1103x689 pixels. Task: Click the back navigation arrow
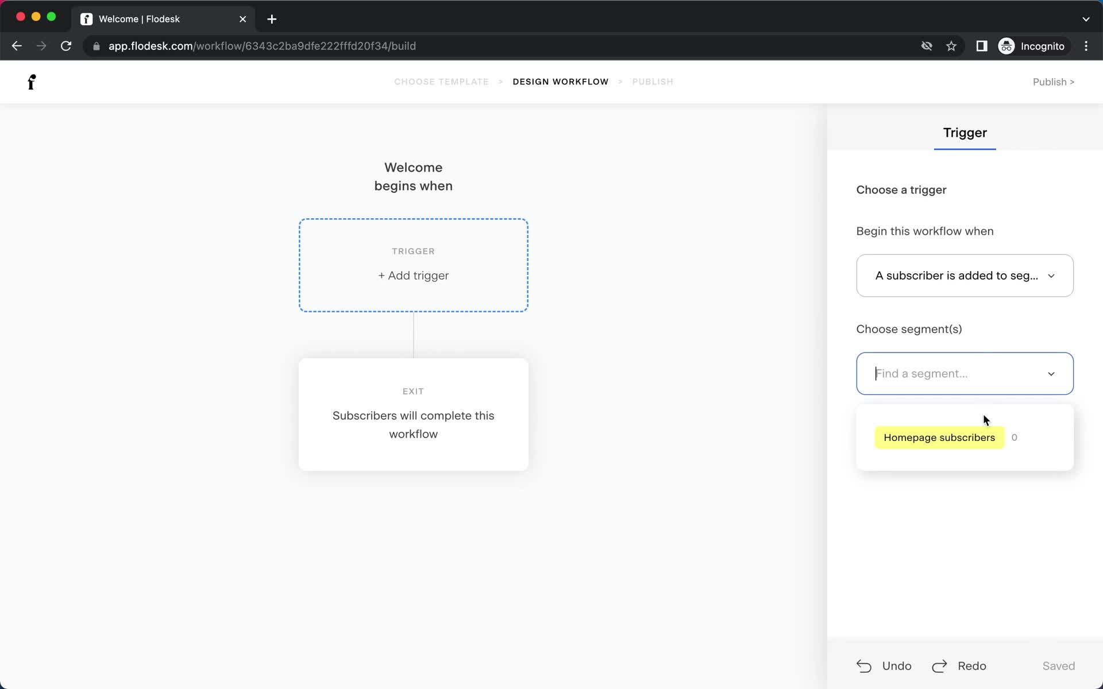pyautogui.click(x=17, y=45)
